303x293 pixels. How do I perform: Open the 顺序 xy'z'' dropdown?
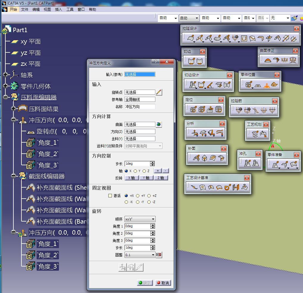140,219
